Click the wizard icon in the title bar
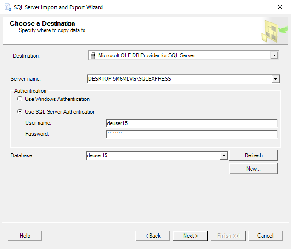 pyautogui.click(x=7, y=7)
